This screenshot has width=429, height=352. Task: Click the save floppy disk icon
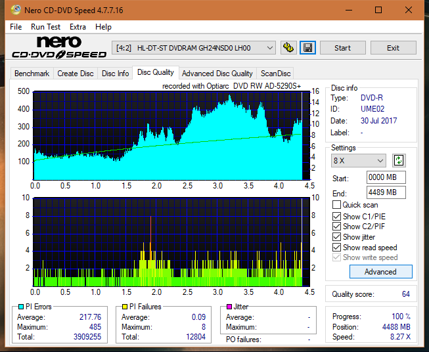coord(308,48)
